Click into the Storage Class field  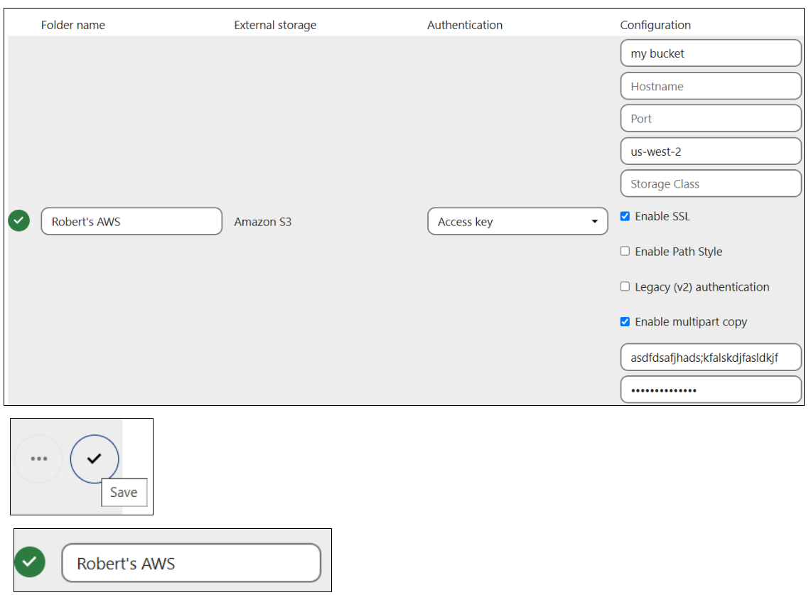pyautogui.click(x=711, y=183)
